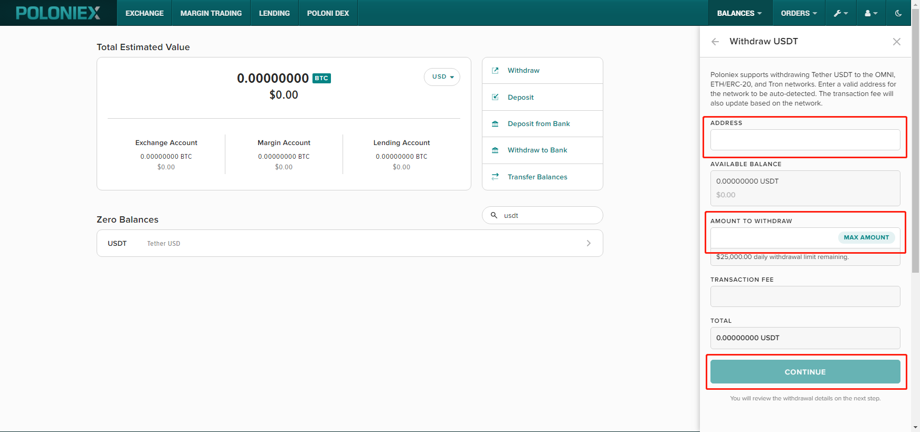Toggle night mode with moon icon

coord(898,13)
